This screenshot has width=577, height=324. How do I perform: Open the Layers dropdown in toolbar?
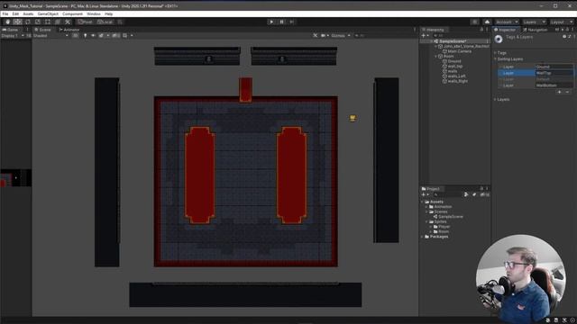534,22
